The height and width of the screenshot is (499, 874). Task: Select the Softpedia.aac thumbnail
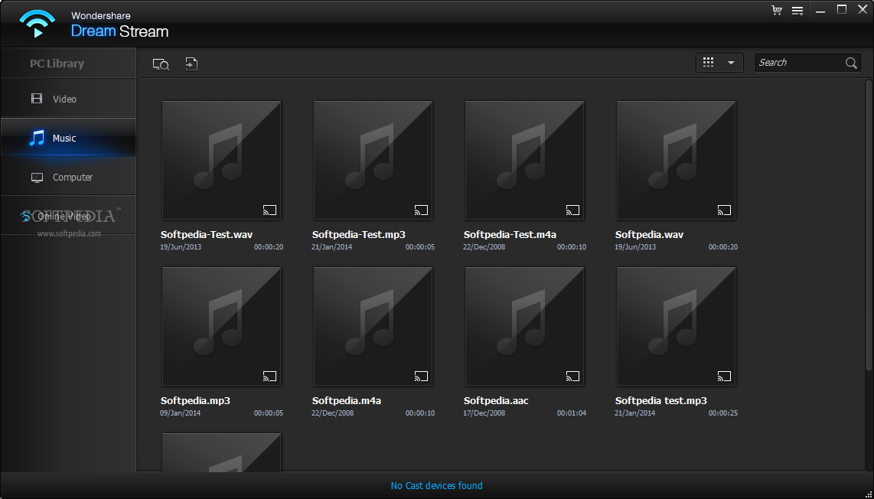(x=524, y=326)
